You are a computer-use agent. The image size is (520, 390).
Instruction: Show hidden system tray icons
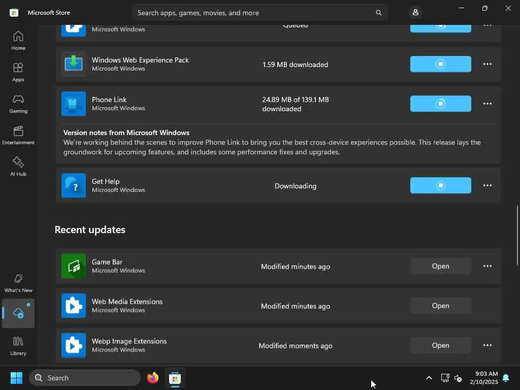pyautogui.click(x=429, y=378)
